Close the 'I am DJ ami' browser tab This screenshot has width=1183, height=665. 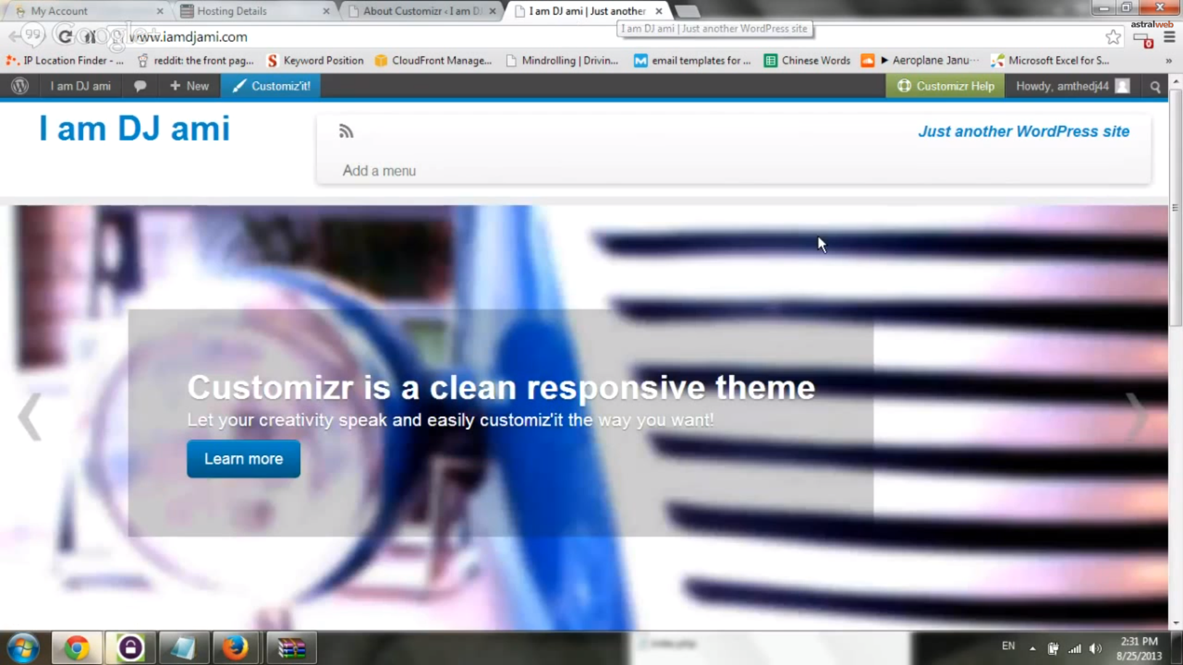[659, 11]
